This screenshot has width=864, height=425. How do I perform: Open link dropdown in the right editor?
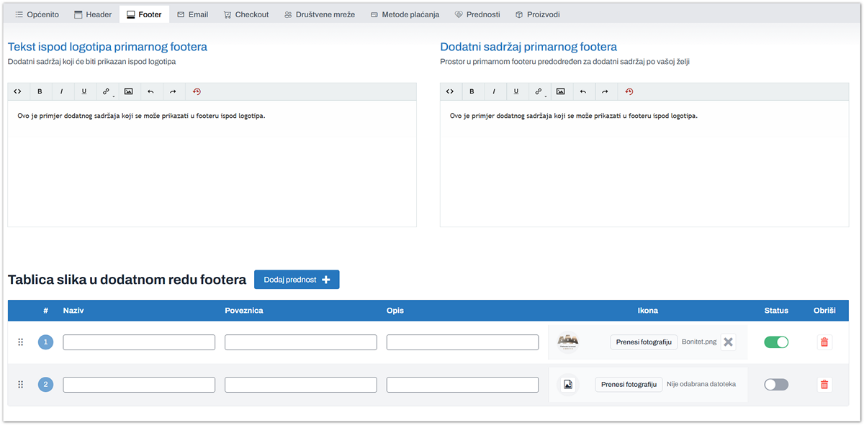point(539,91)
